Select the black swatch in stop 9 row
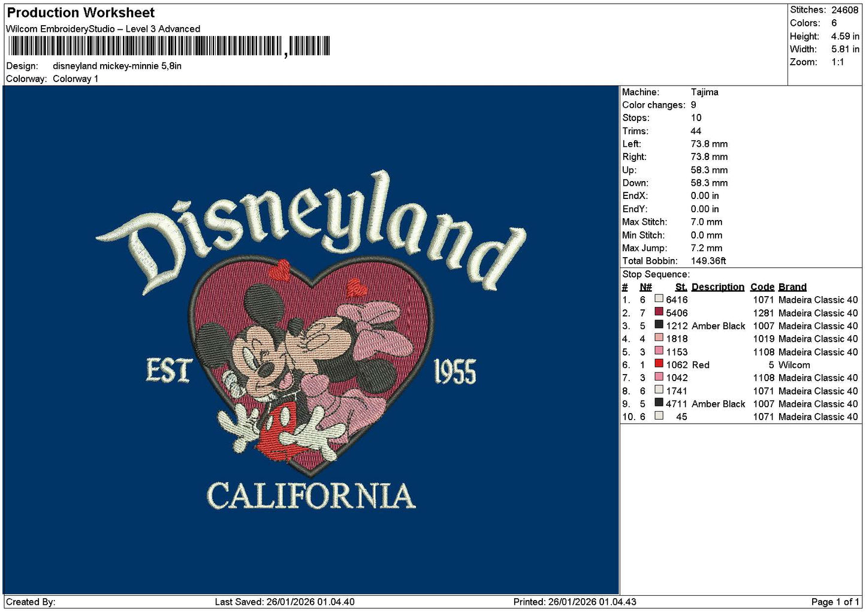Screen dimensions: 866x612 point(659,403)
